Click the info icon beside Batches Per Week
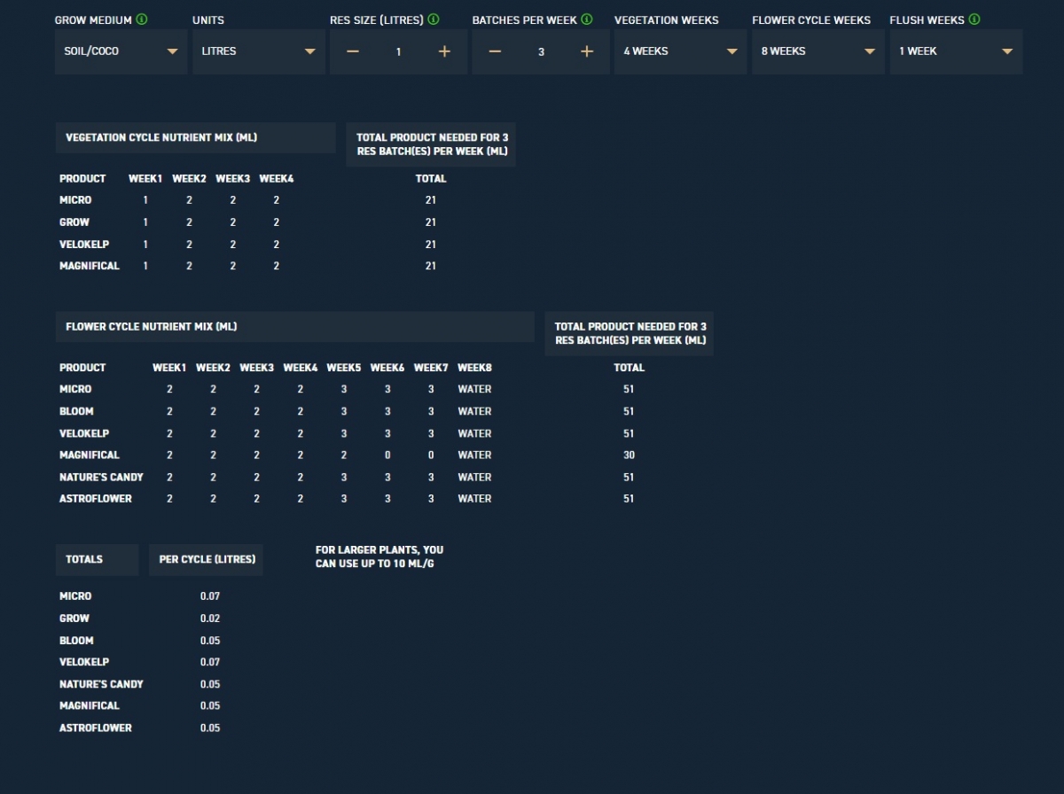Image resolution: width=1064 pixels, height=794 pixels. pos(586,19)
